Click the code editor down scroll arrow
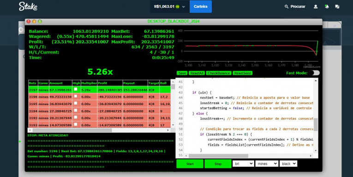Viewport: 353px width, 177px height. [316, 150]
